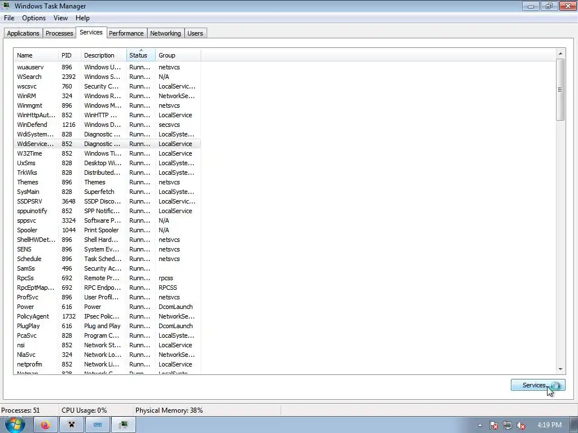Select the RpcSs service row

[x=107, y=277]
